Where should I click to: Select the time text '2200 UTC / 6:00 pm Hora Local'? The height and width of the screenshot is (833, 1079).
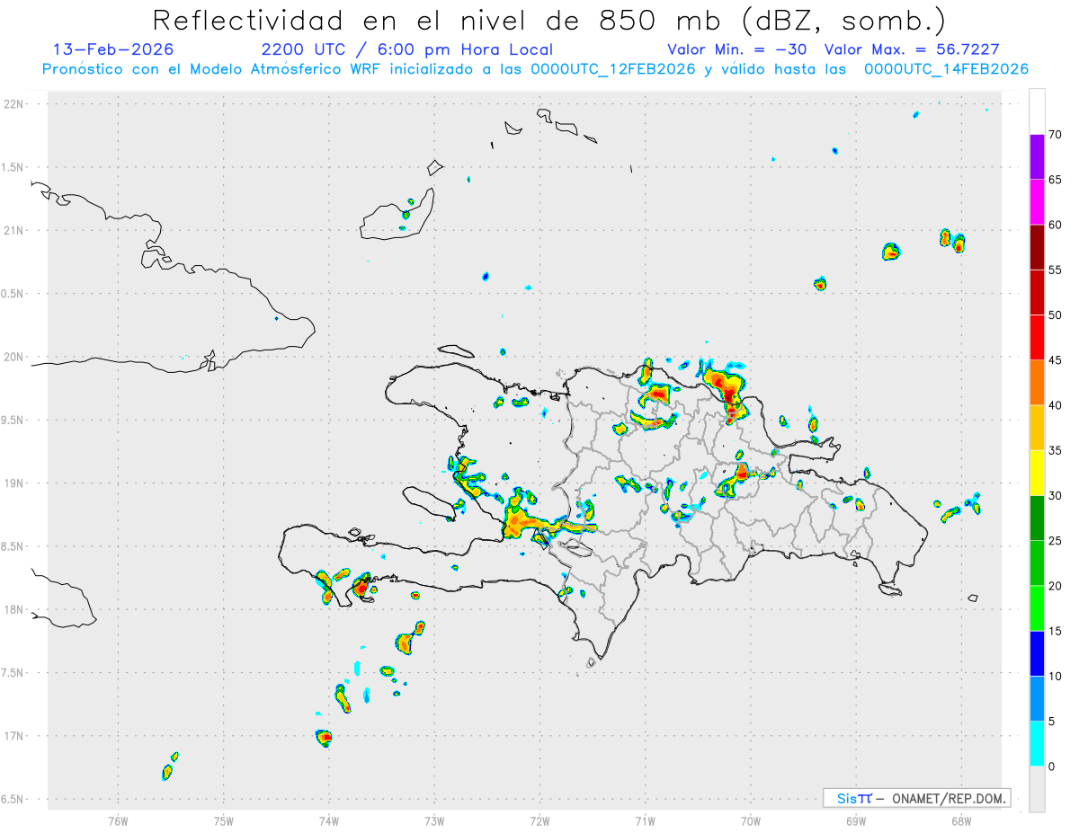[406, 49]
